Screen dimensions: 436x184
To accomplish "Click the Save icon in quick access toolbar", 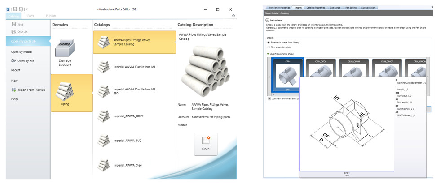I will pos(15,9).
